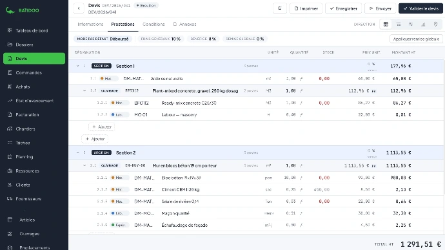The width and height of the screenshot is (445, 250).
Task: Switch to the grid view icon
Action: (386, 24)
